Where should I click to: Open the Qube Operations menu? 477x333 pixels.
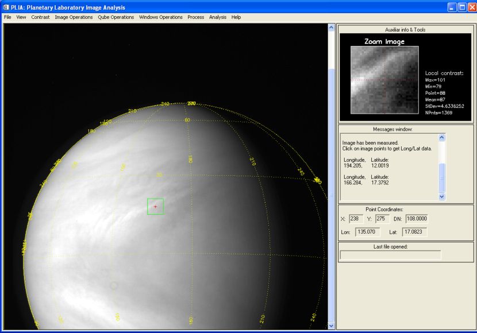click(x=116, y=17)
